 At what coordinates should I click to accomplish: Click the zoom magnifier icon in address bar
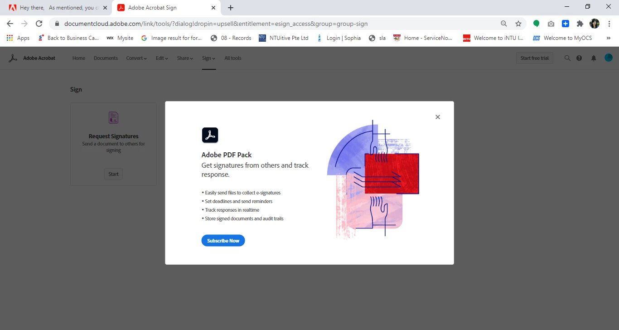(x=504, y=24)
